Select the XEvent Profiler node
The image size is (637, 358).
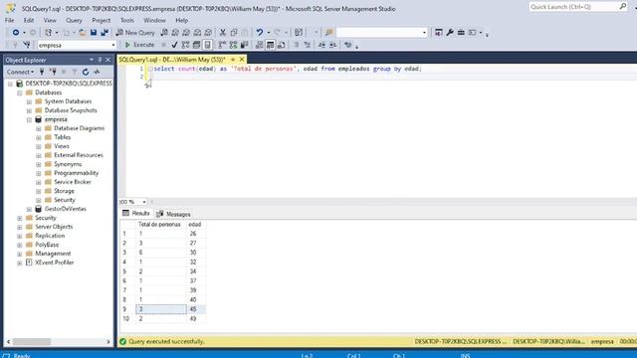pyautogui.click(x=55, y=263)
